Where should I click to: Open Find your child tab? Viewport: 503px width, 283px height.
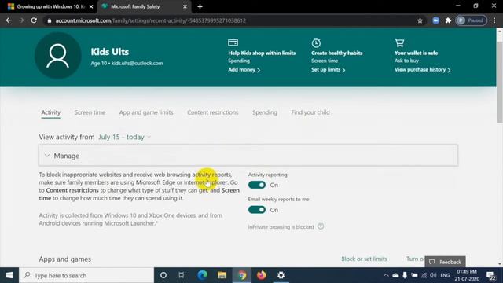tap(310, 112)
